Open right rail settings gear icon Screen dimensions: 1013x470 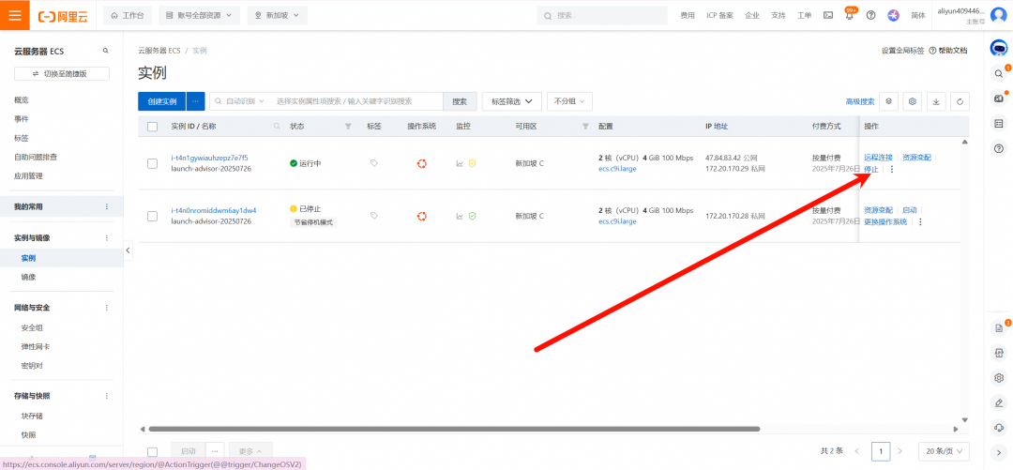tap(999, 377)
